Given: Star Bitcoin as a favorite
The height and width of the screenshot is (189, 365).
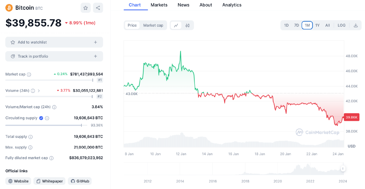Looking at the screenshot, I should [x=85, y=8].
